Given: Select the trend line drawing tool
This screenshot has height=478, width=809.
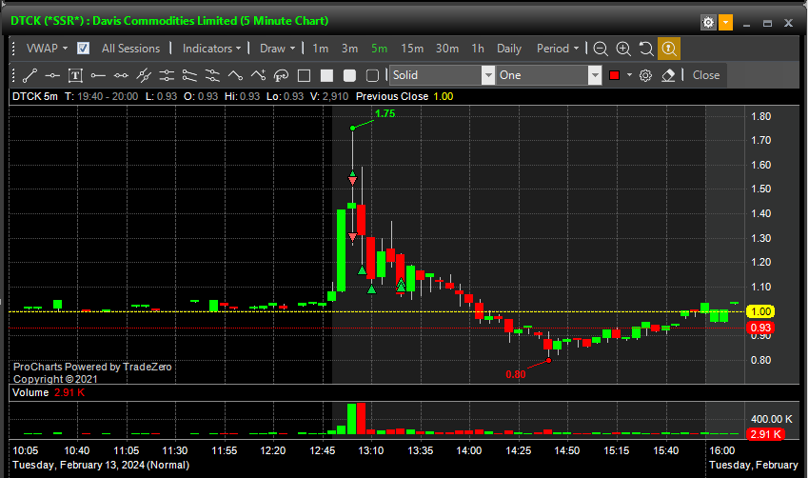Looking at the screenshot, I should point(30,75).
